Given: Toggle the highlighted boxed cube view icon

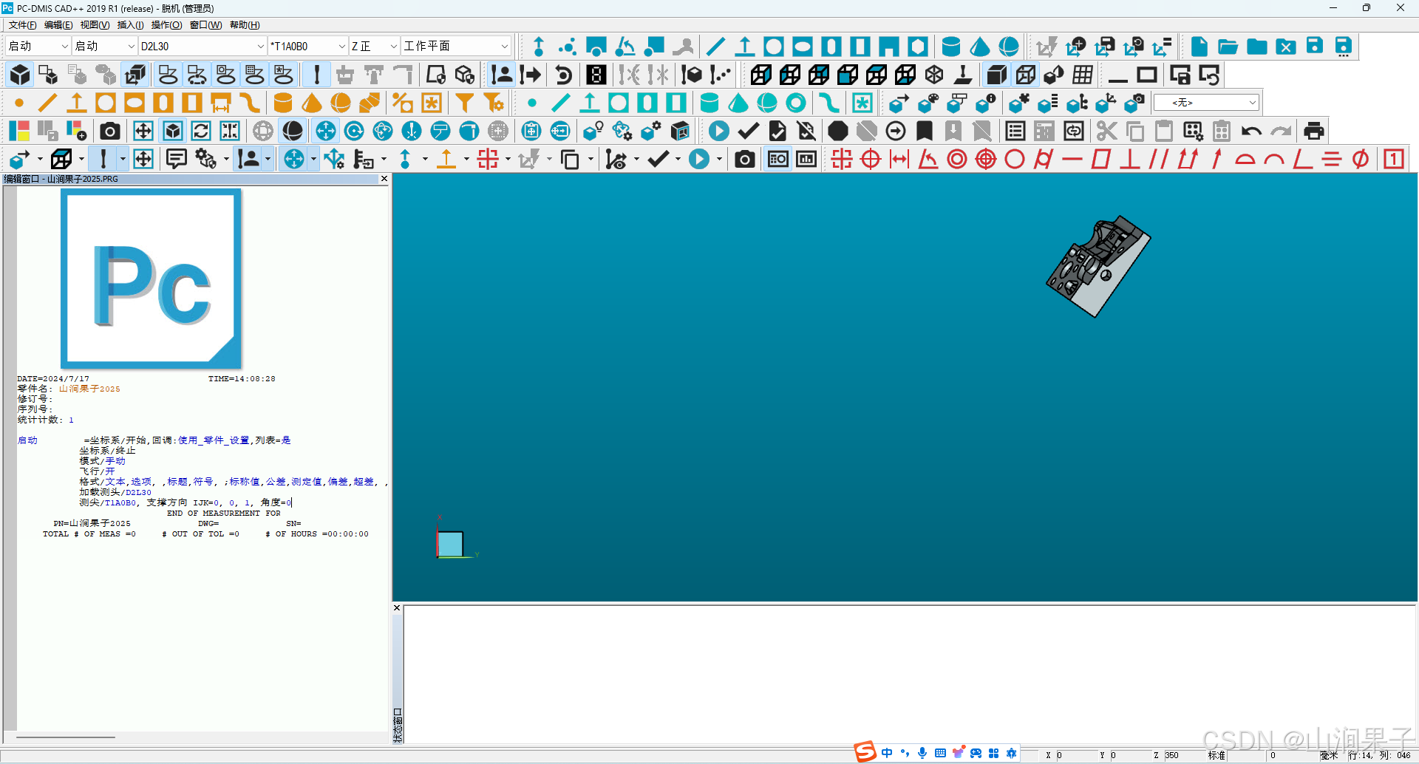Looking at the screenshot, I should click(172, 131).
